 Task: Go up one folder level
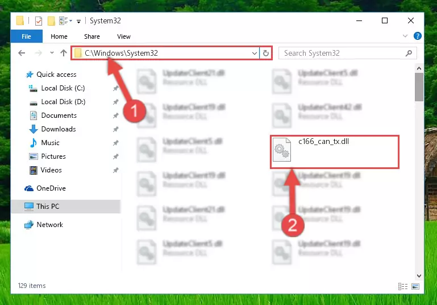click(x=64, y=53)
